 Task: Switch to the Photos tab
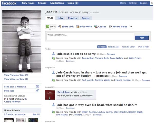72,18
